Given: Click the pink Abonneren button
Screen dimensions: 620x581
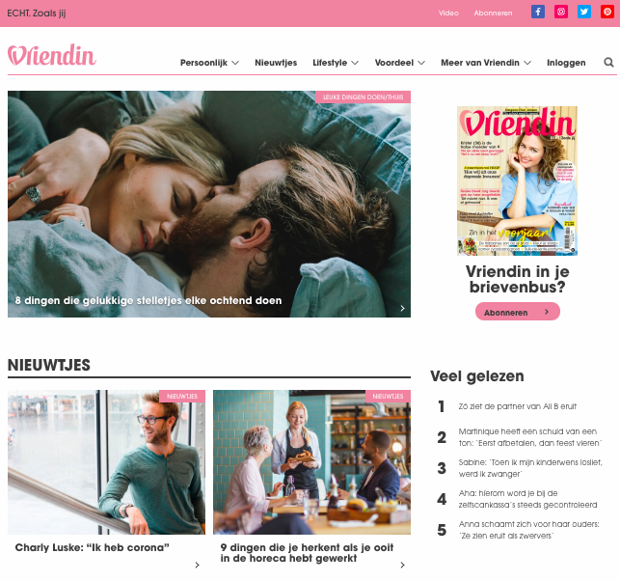Looking at the screenshot, I should pyautogui.click(x=517, y=312).
